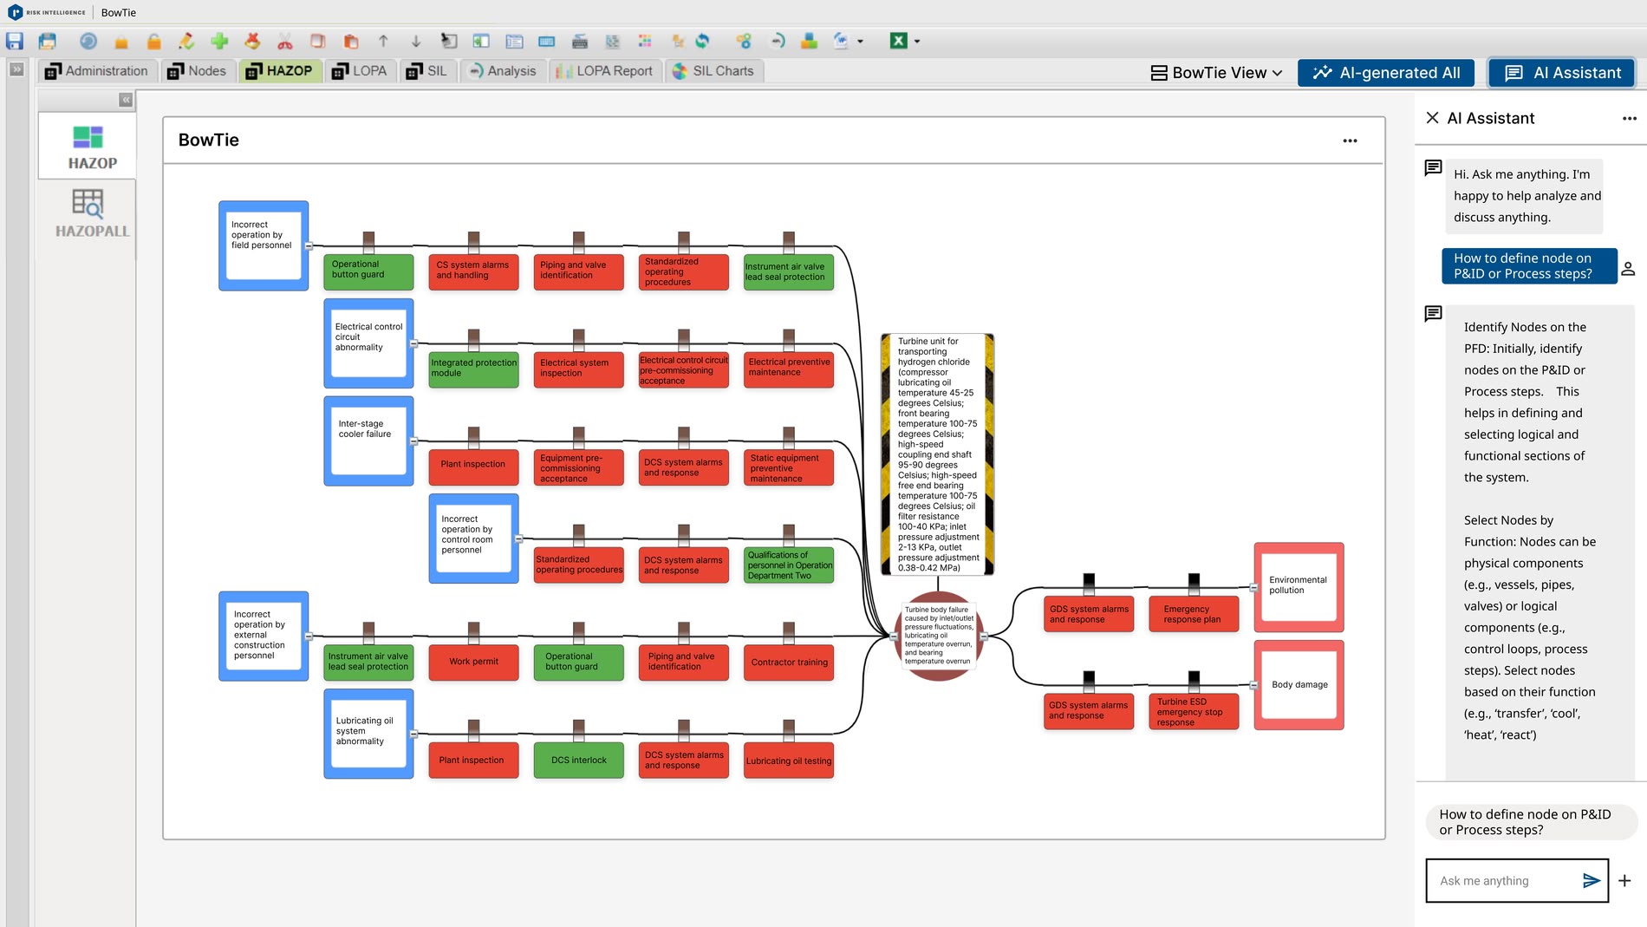Collapse the Lubricating oil system abnormality branch
The image size is (1647, 927).
pos(414,734)
